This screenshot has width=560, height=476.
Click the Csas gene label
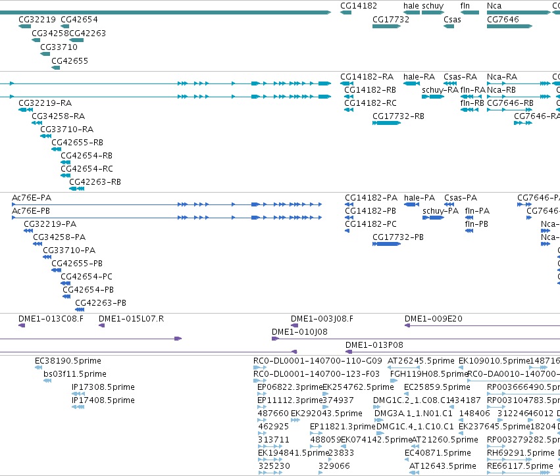point(452,20)
